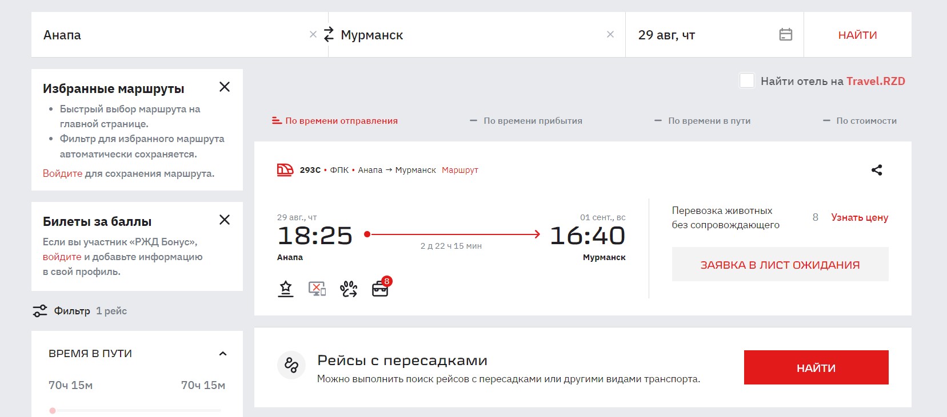Click arrival time 16:40
Image resolution: width=947 pixels, height=417 pixels.
(x=588, y=236)
